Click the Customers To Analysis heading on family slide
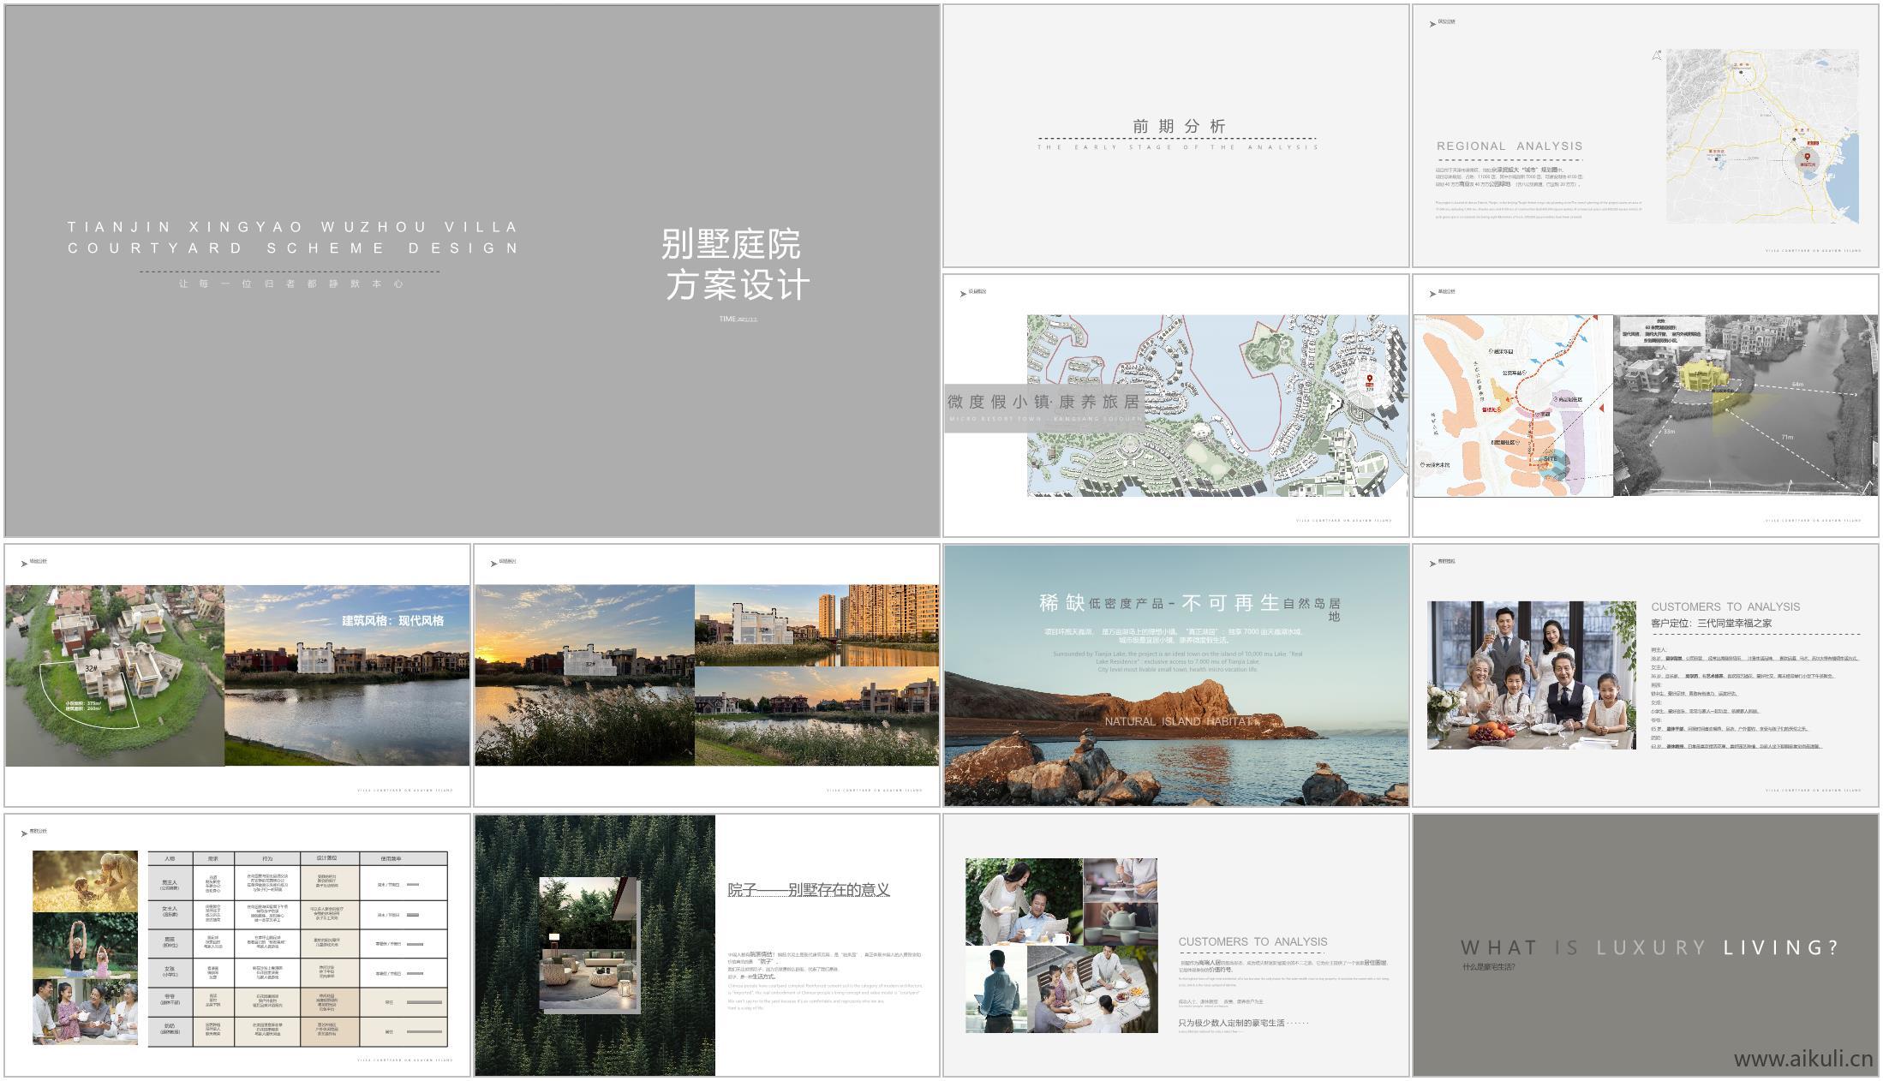Viewport: 1883px width, 1081px height. tap(1725, 606)
